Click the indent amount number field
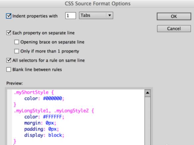The image size is (194, 145). 70,16
